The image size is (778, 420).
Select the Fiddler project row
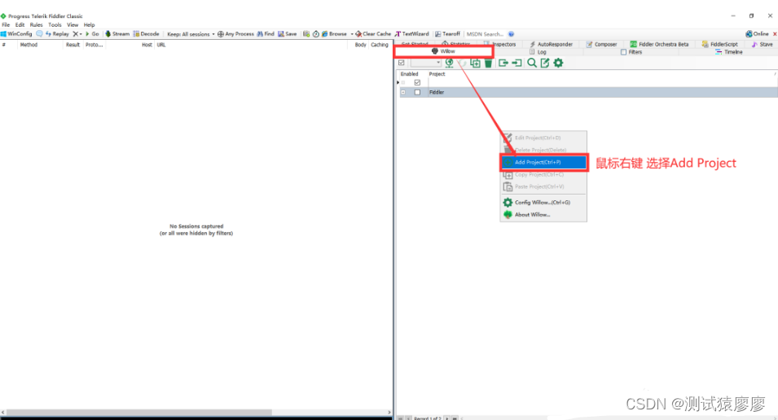[x=588, y=92]
